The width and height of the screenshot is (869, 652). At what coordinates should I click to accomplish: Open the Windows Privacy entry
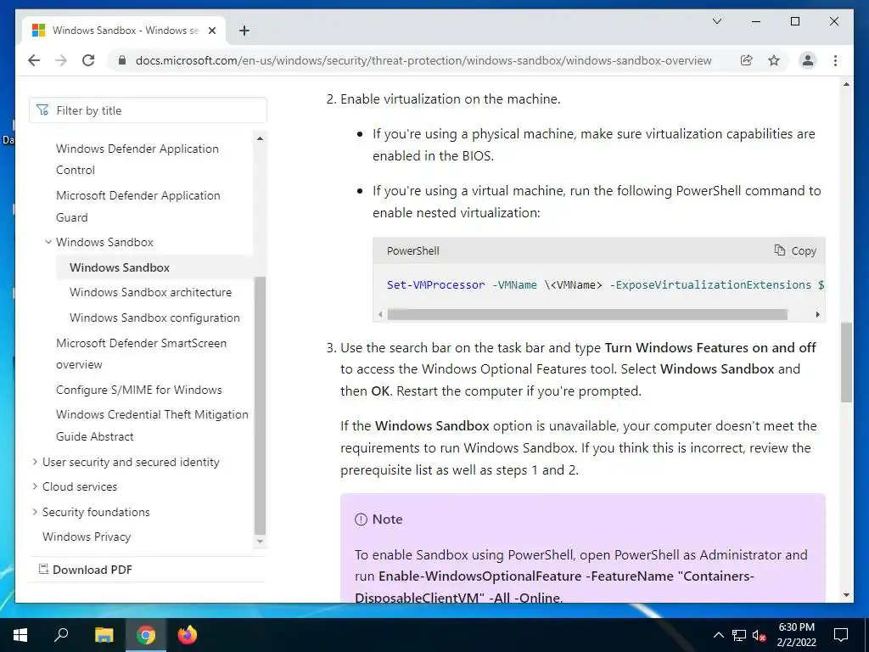87,537
